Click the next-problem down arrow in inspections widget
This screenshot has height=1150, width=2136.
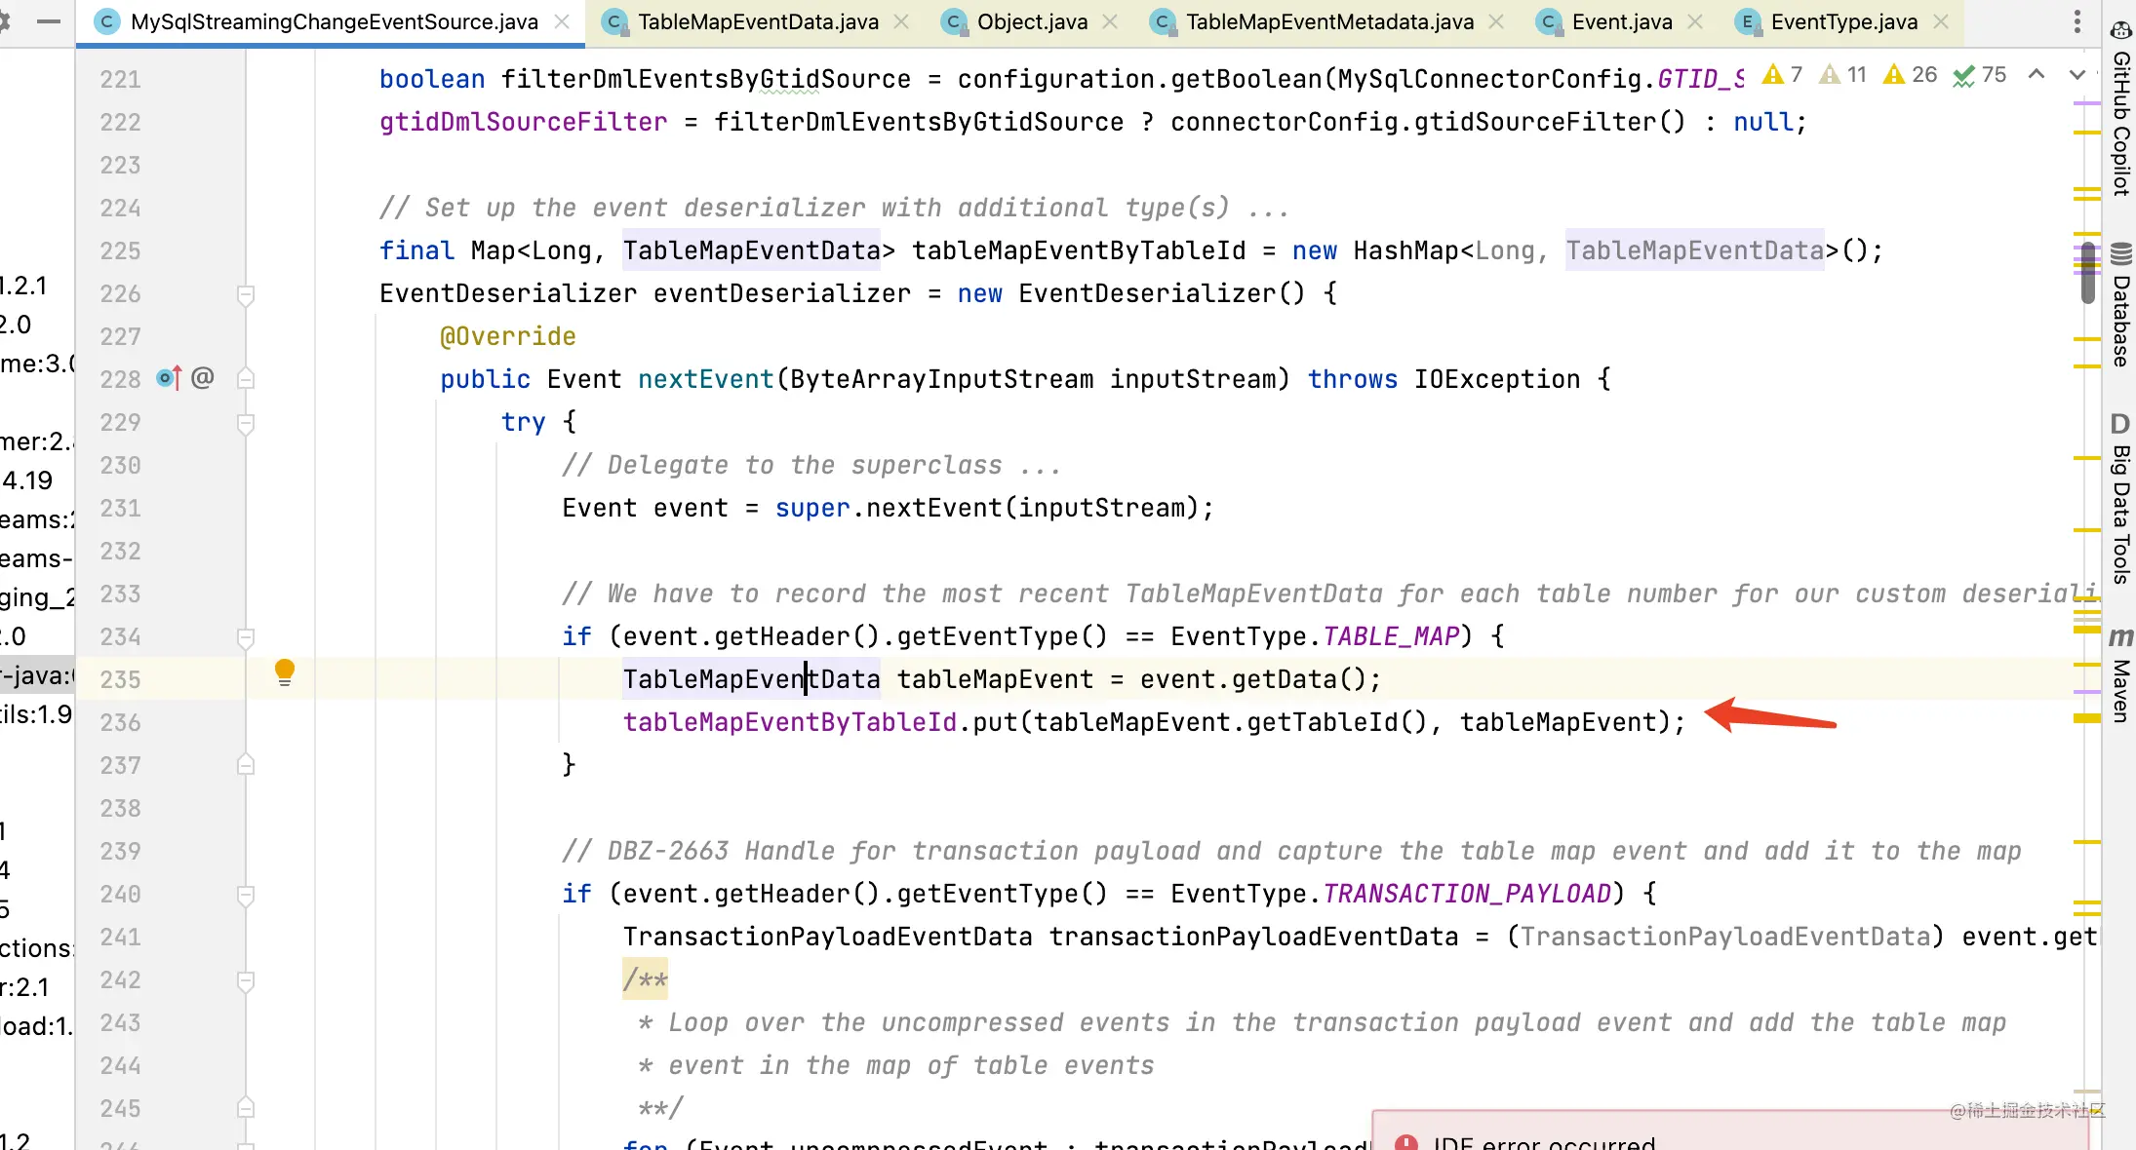click(x=2078, y=74)
